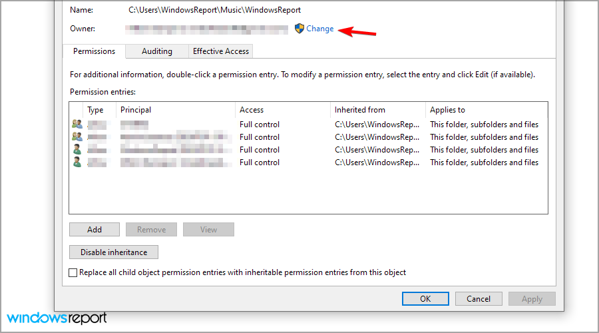The width and height of the screenshot is (599, 333).
Task: Go to the Effective Access tab
Action: coord(220,51)
